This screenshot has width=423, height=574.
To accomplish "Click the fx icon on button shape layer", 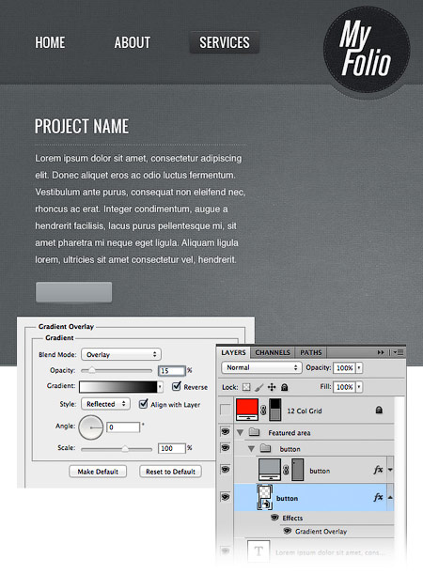I will click(378, 470).
